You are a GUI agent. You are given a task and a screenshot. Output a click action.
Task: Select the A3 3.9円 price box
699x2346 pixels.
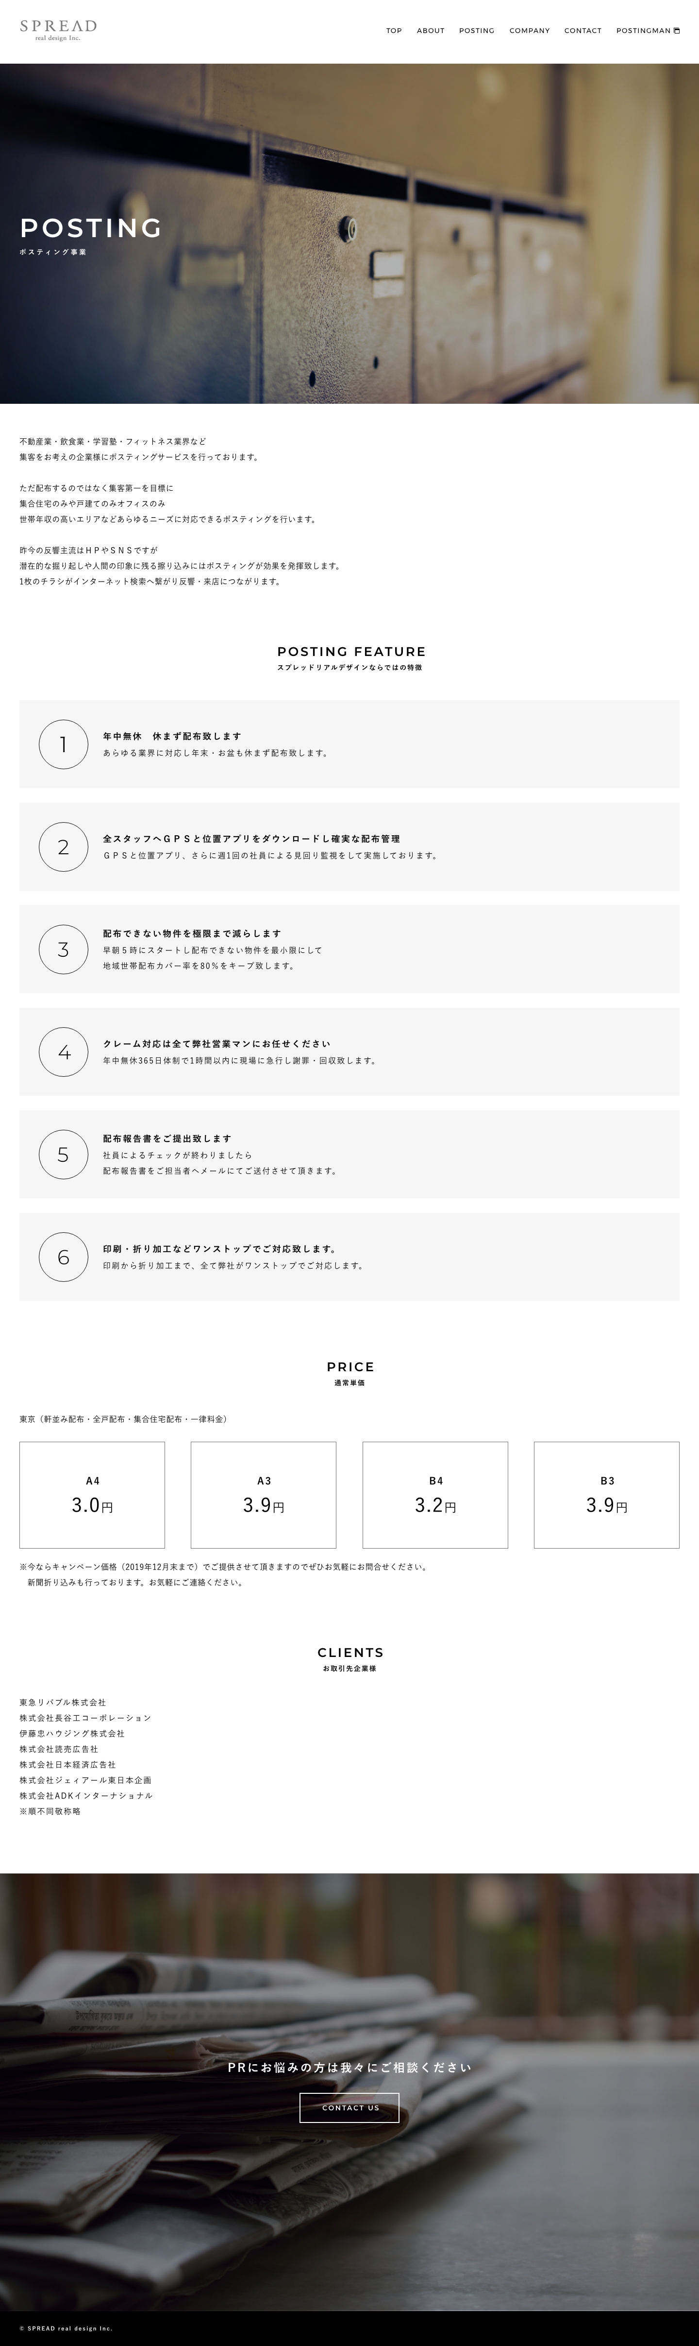pos(263,1495)
